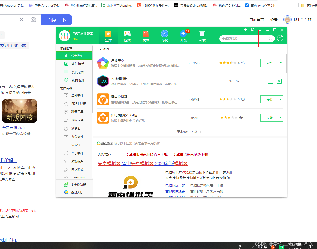This screenshot has height=249, width=317.
Task: Click 登录 under the 360软件管家 title
Action: [76, 39]
